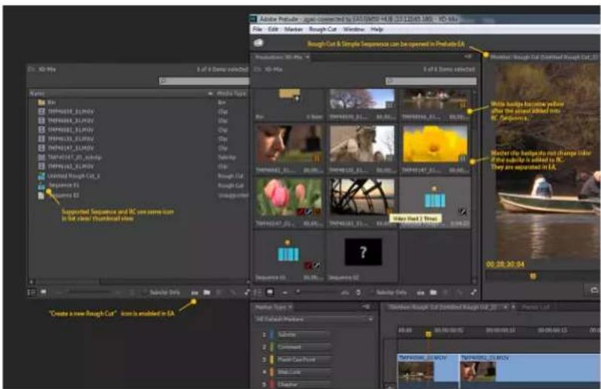This screenshot has width=601, height=389.
Task: Open the Help menu
Action: pos(377,29)
